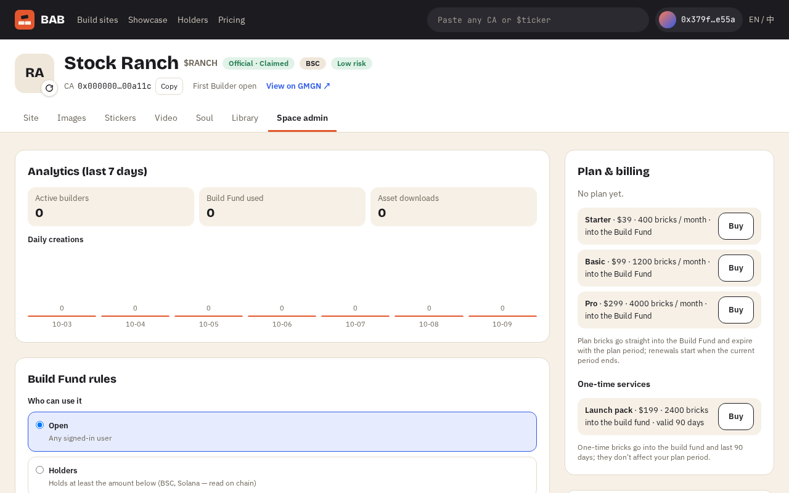Open the Soul tab
This screenshot has height=493, width=789.
click(205, 118)
